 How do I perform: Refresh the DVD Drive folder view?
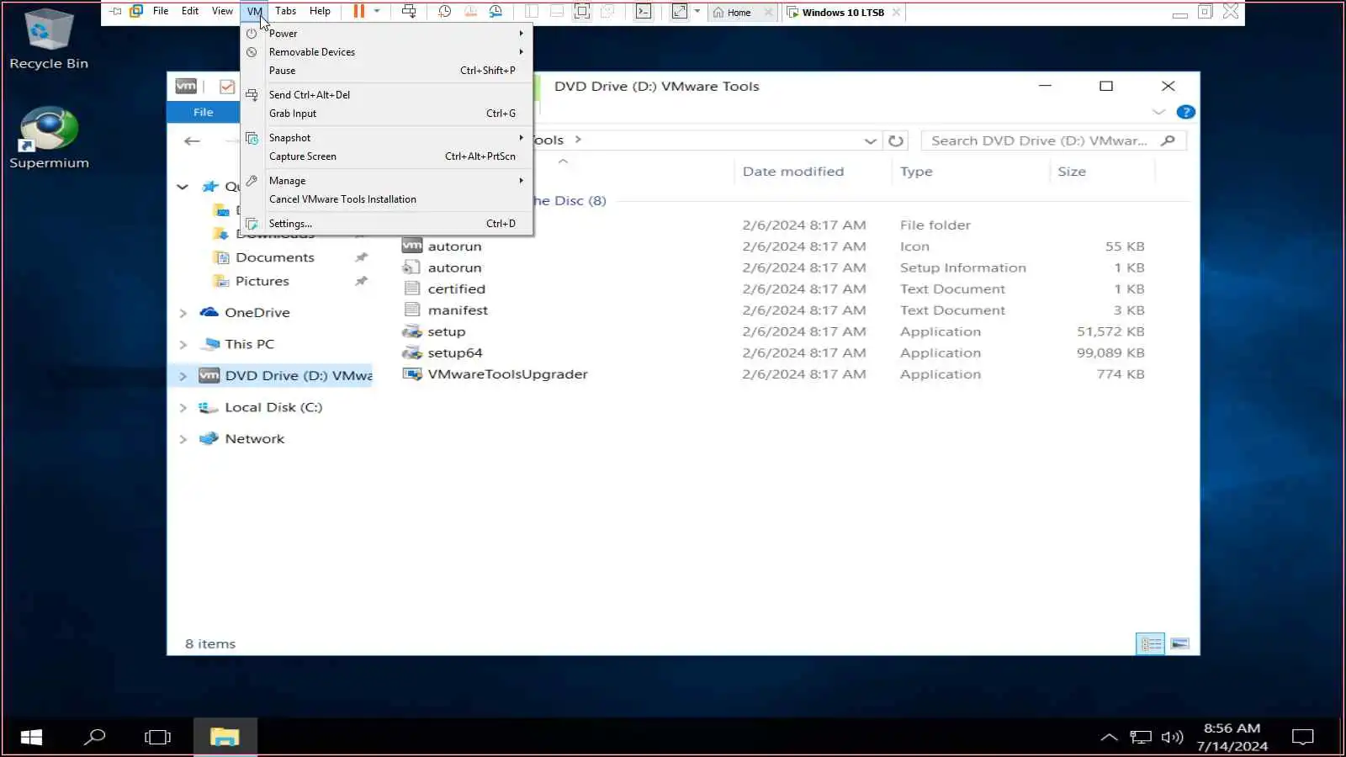896,141
